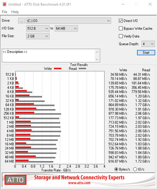Click the Transfer Rate - GB/s axis label
The width and height of the screenshot is (157, 189).
[x=56, y=170]
